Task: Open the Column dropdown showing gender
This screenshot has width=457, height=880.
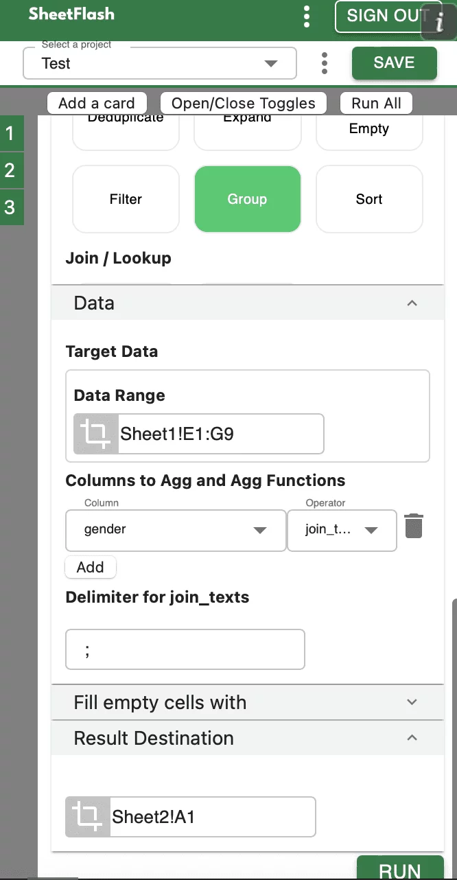Action: [x=175, y=530]
